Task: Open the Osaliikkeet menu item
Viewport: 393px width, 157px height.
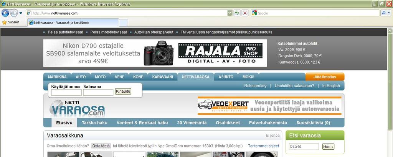Action: coord(228,123)
